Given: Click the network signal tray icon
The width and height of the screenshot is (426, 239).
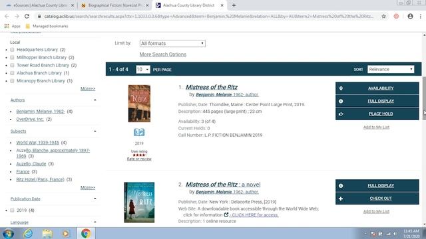Looking at the screenshot, I should click(x=388, y=234).
